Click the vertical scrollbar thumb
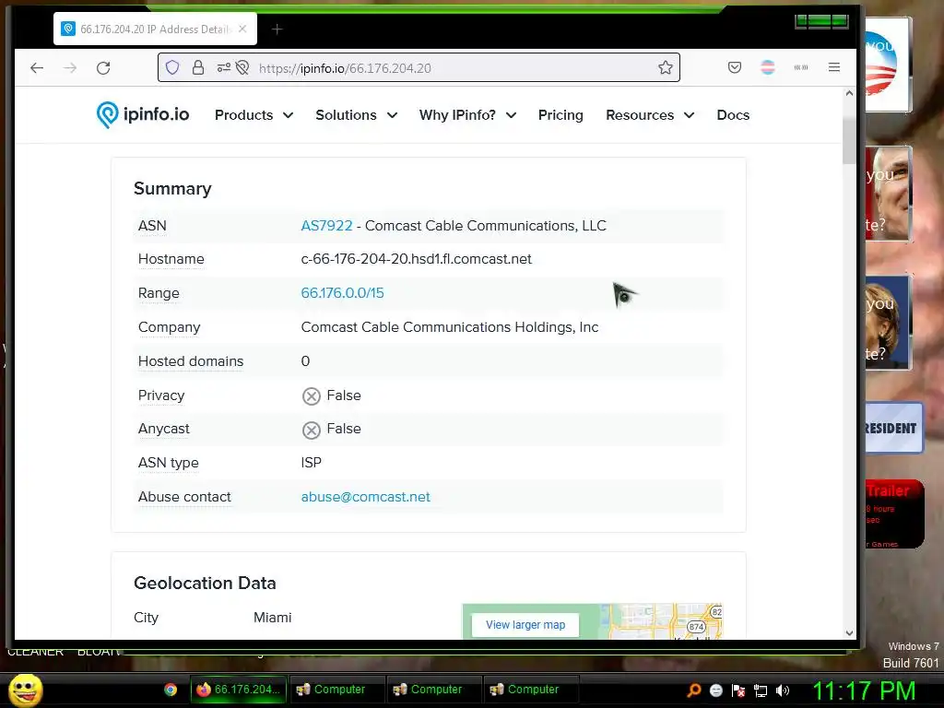944x708 pixels. (x=849, y=141)
